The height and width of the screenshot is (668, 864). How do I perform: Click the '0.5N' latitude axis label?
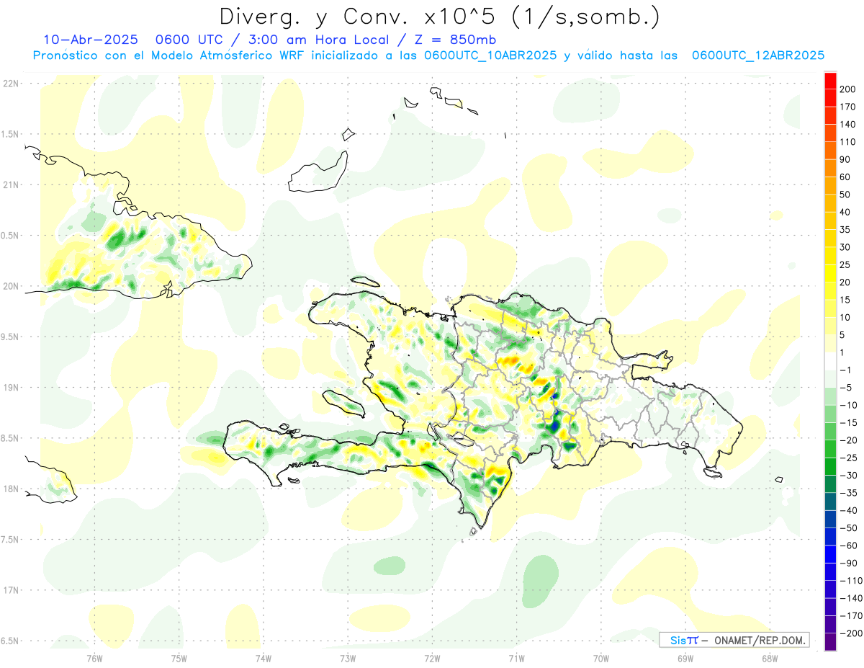pyautogui.click(x=10, y=236)
